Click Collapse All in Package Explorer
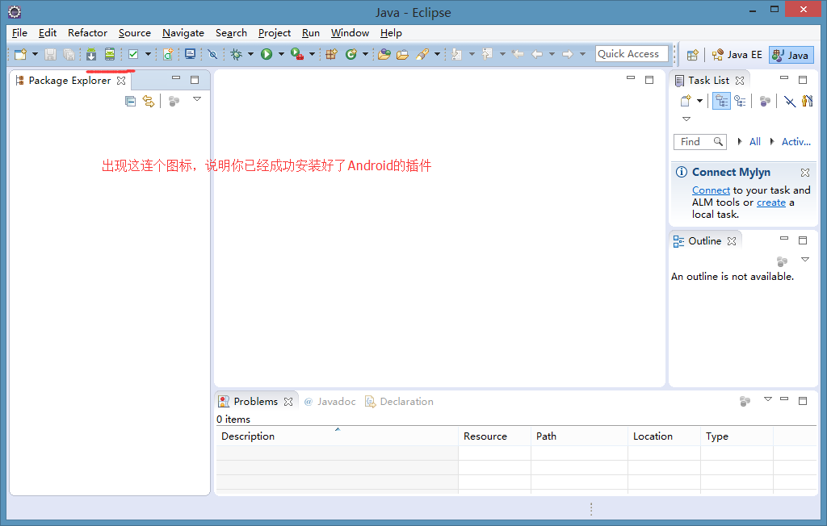827x526 pixels. (x=130, y=101)
